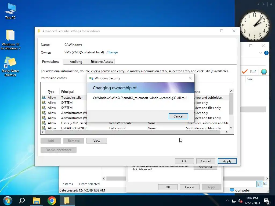Viewport: 275px width, 206px height.
Task: Open the This PC desktop icon
Action: tap(10, 11)
